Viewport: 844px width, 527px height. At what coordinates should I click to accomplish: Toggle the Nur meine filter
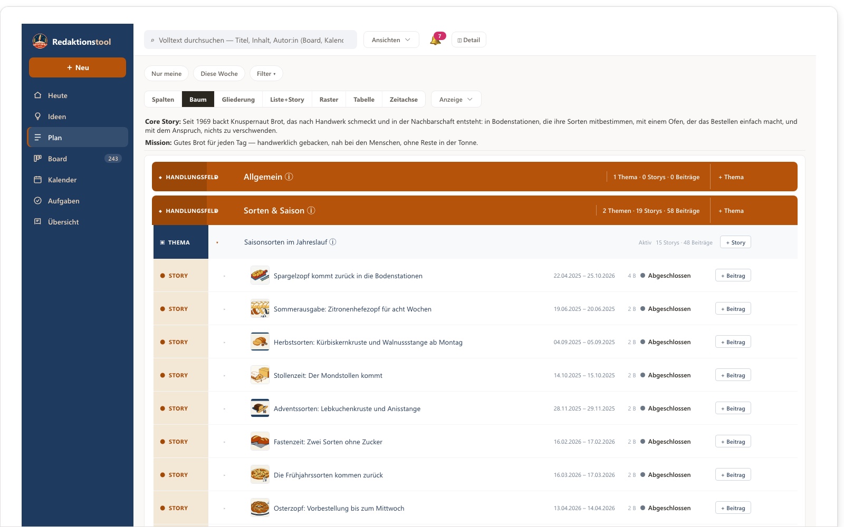166,74
